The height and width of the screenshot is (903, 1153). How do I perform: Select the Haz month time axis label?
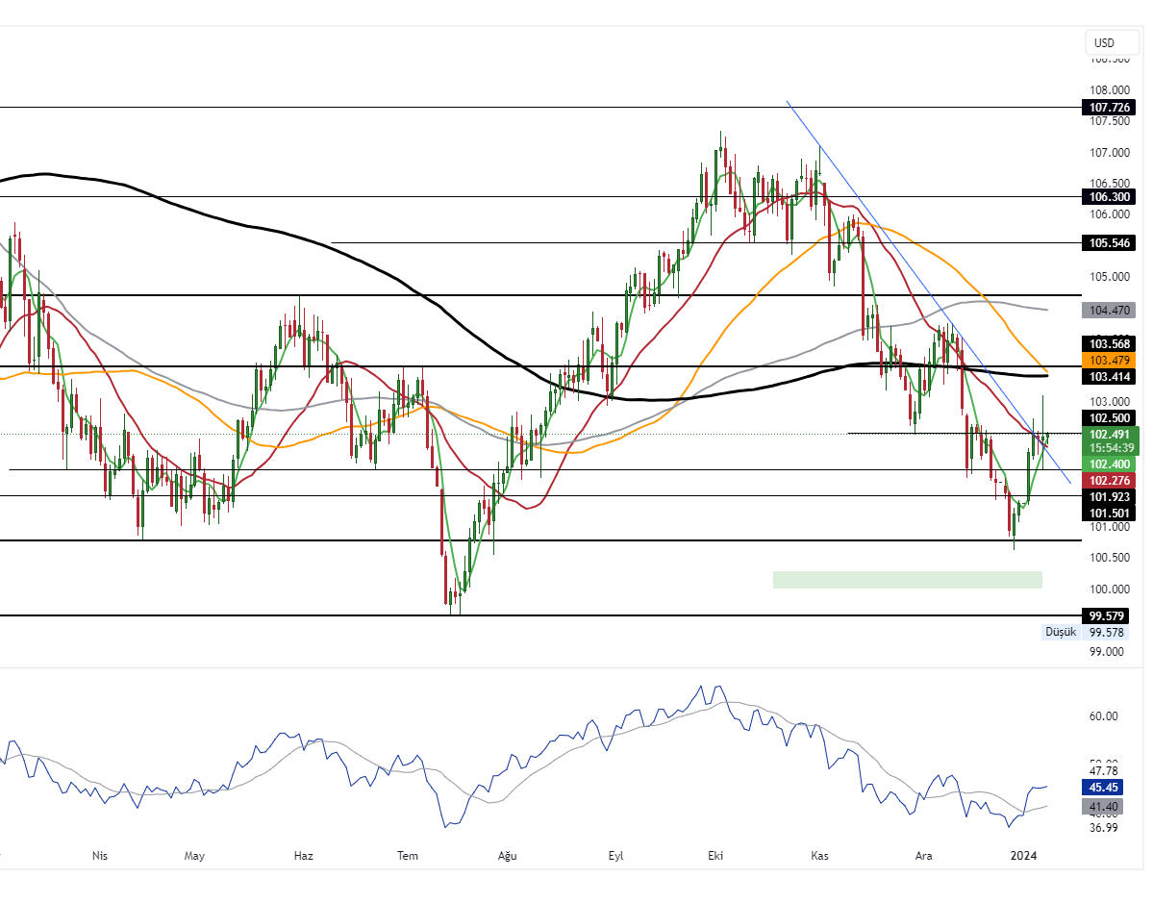(x=304, y=855)
